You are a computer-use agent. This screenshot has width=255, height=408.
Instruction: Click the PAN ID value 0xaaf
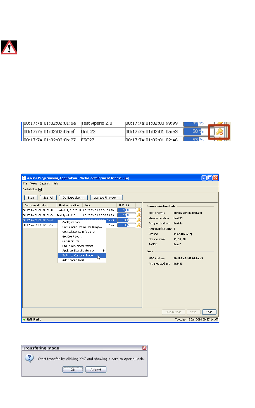click(x=177, y=244)
